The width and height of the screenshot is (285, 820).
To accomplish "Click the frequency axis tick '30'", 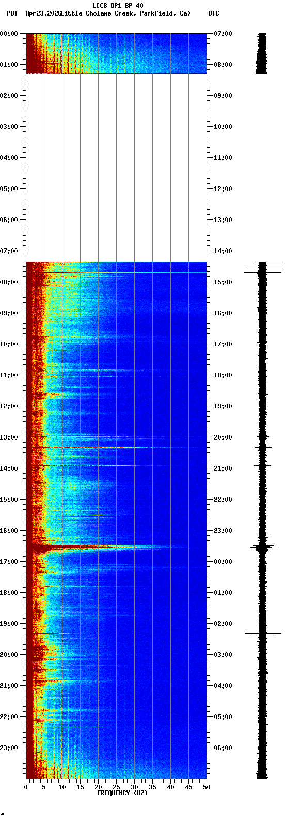I will 134,787.
